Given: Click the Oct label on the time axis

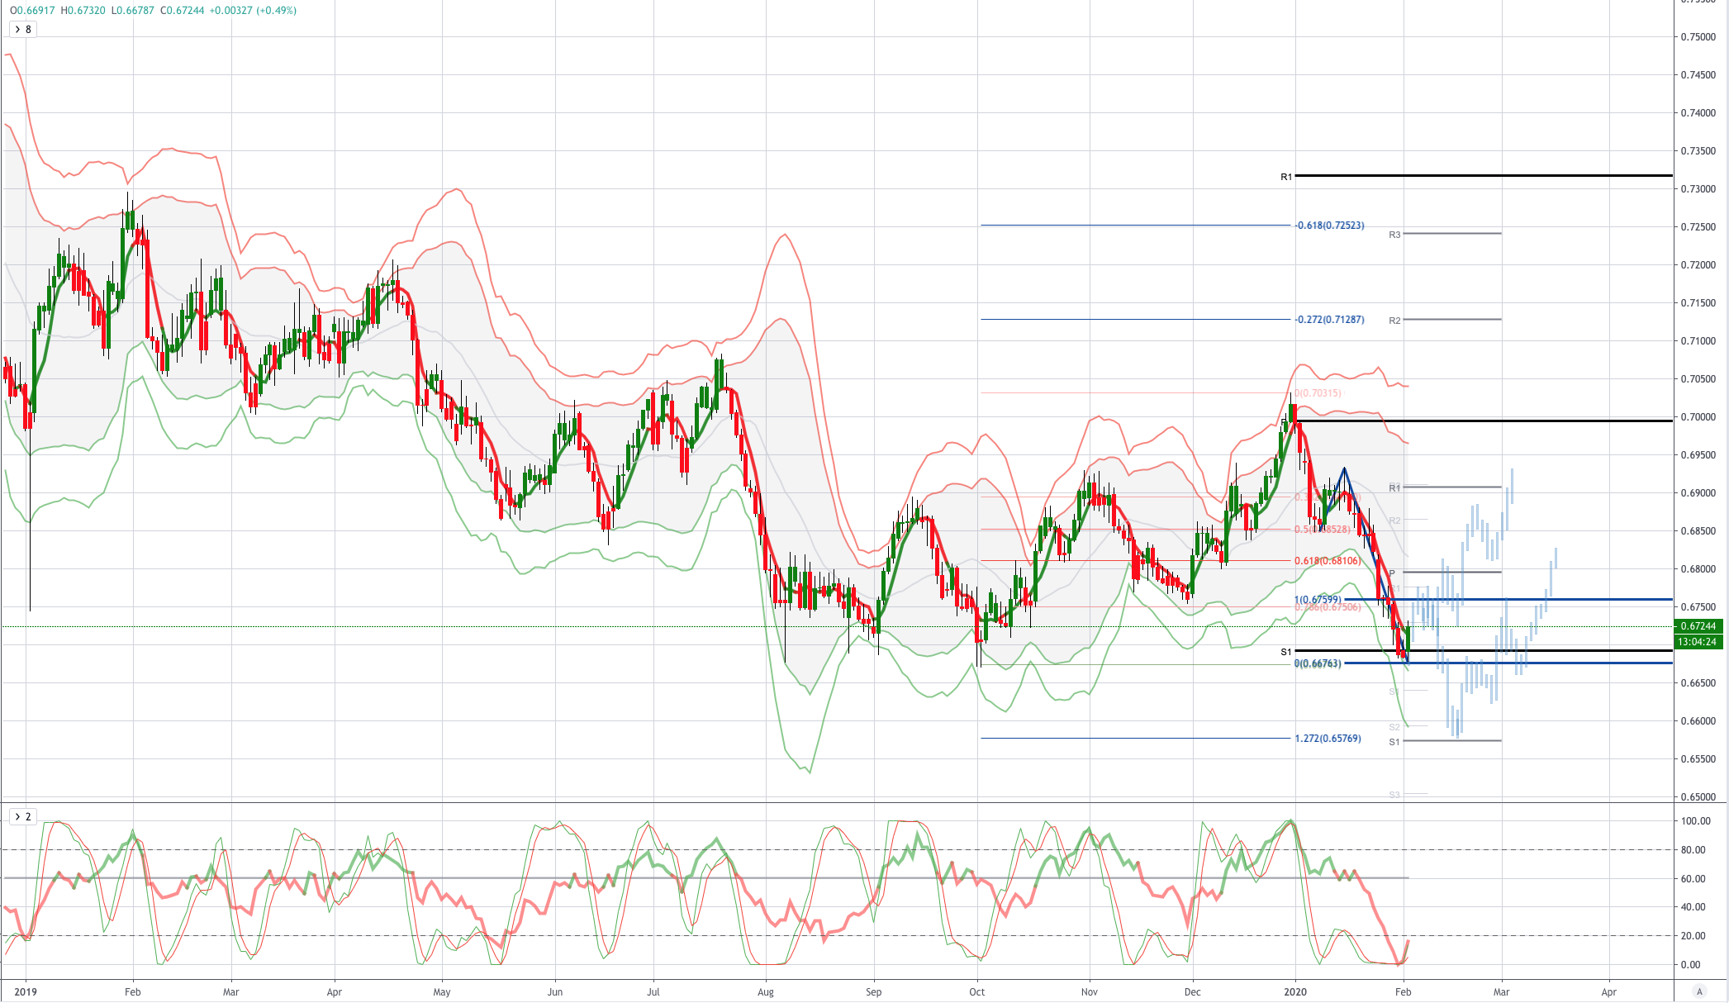Looking at the screenshot, I should coord(977,992).
